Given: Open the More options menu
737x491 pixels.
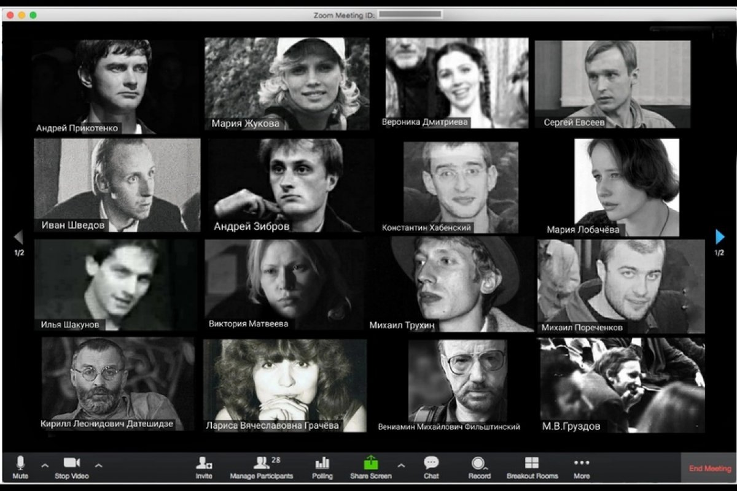Looking at the screenshot, I should tap(581, 468).
